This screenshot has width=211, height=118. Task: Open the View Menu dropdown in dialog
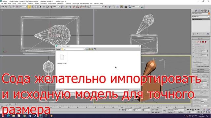click(x=95, y=49)
